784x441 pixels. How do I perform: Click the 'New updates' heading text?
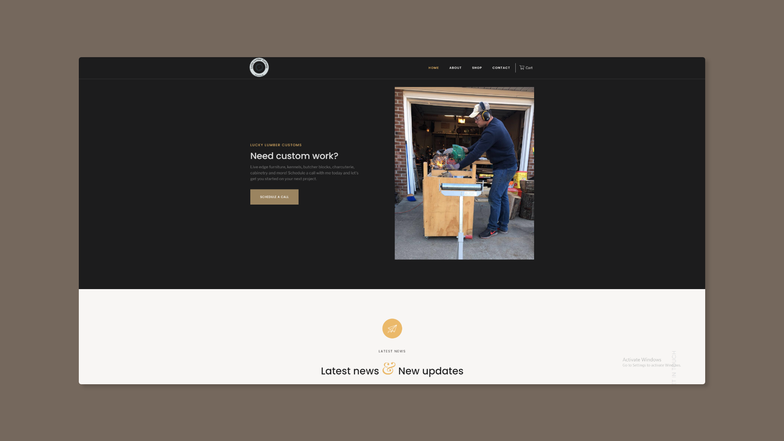(x=431, y=371)
